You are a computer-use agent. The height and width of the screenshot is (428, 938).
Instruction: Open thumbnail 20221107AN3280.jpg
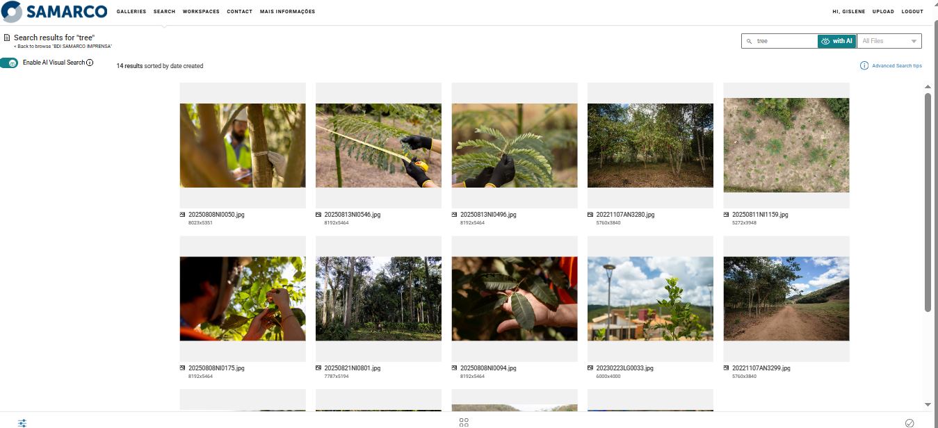pyautogui.click(x=650, y=145)
